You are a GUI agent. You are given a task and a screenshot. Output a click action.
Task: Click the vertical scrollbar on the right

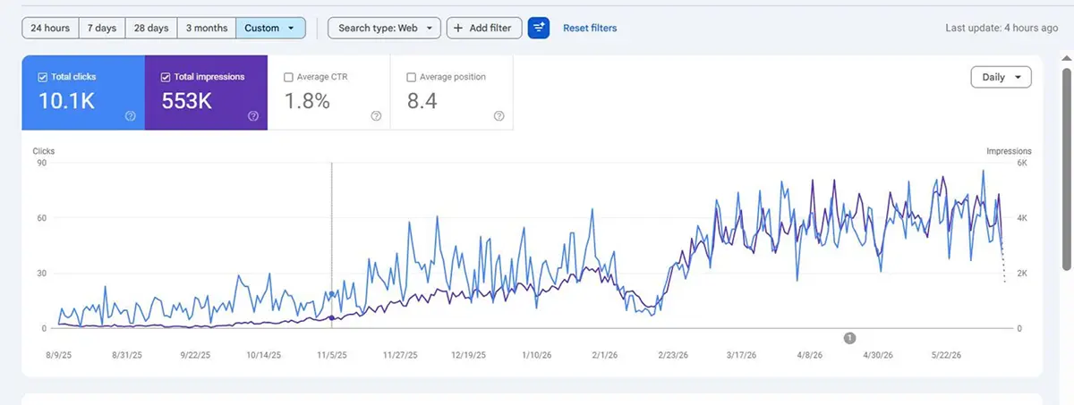click(1066, 161)
